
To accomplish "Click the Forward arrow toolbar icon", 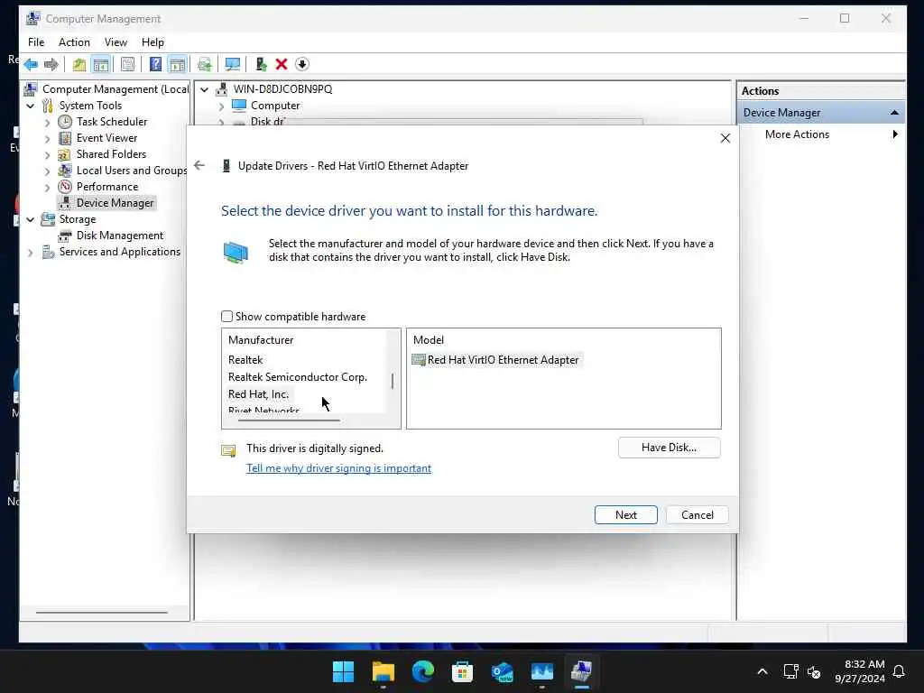I will point(51,64).
